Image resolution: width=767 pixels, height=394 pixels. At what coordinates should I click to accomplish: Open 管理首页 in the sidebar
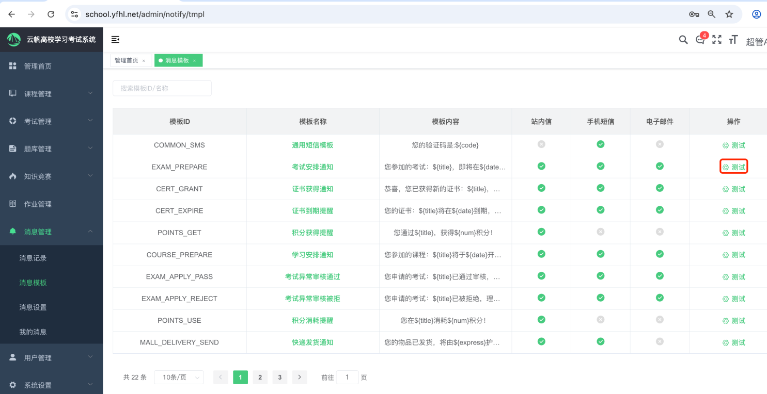point(51,66)
